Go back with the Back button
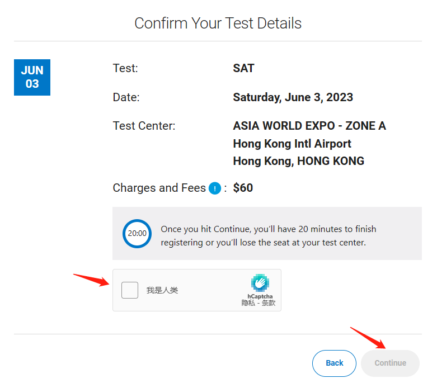 click(334, 363)
